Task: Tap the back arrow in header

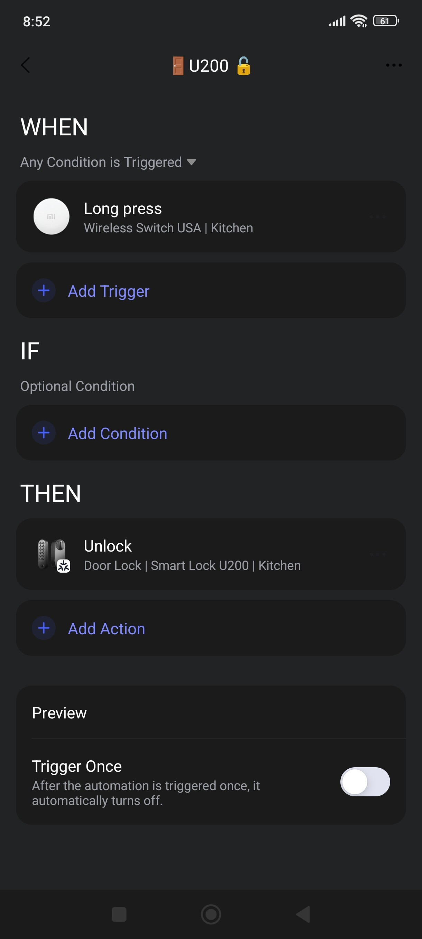Action: (x=26, y=66)
